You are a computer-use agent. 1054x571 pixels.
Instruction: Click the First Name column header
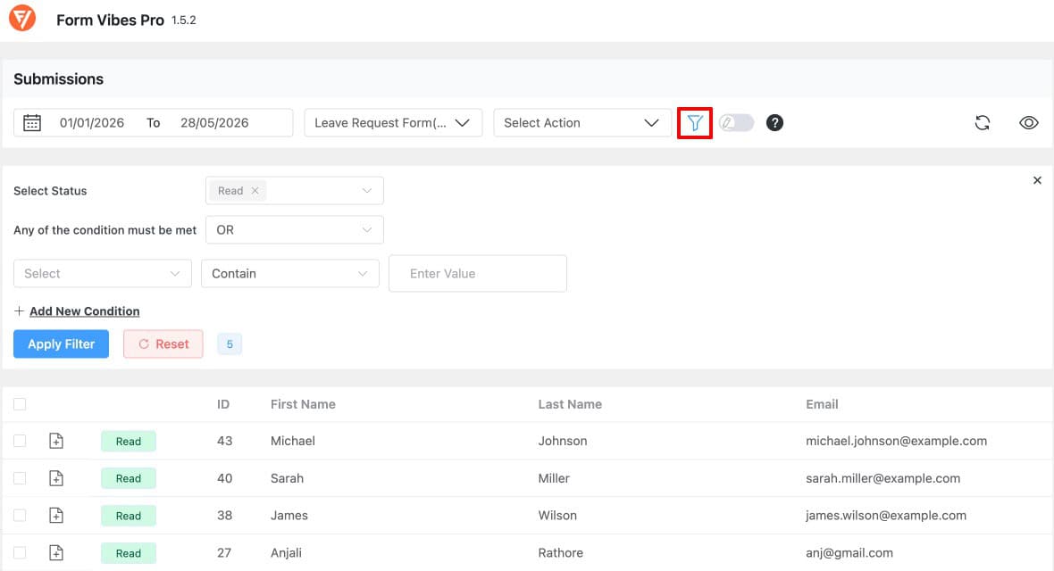point(303,404)
